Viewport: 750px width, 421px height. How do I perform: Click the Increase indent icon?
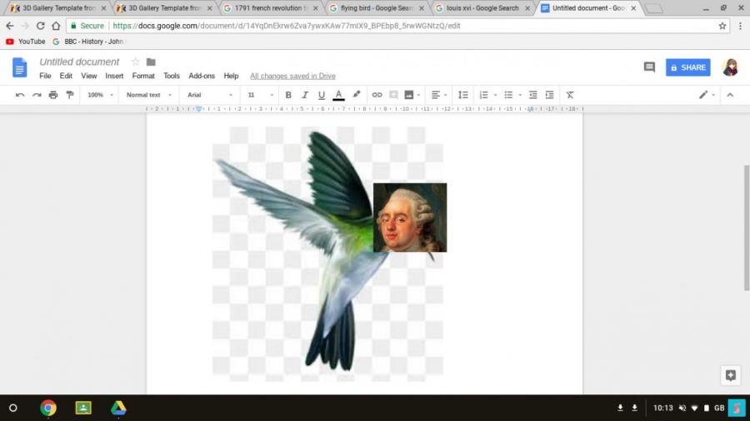coord(549,95)
